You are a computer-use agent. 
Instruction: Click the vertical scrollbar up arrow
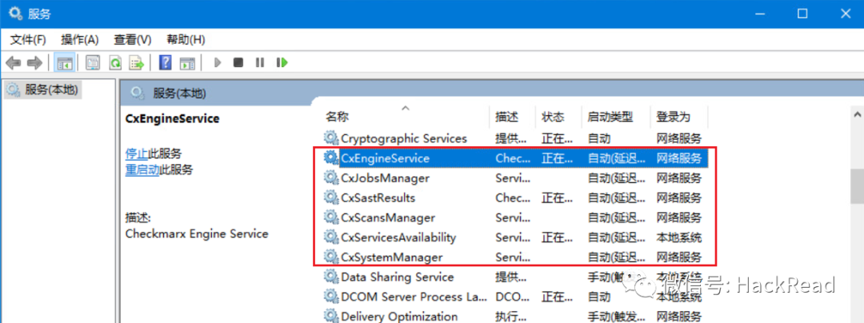tap(857, 114)
